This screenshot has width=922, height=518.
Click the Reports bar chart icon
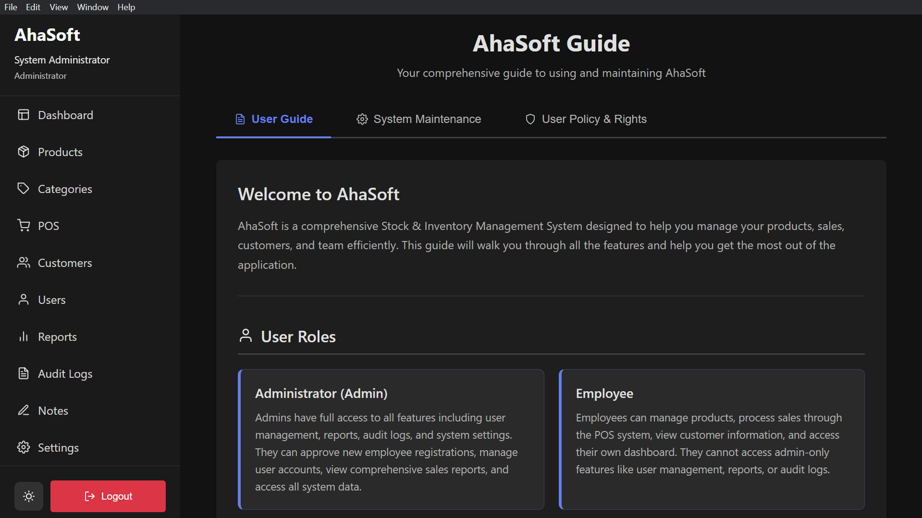coord(23,337)
